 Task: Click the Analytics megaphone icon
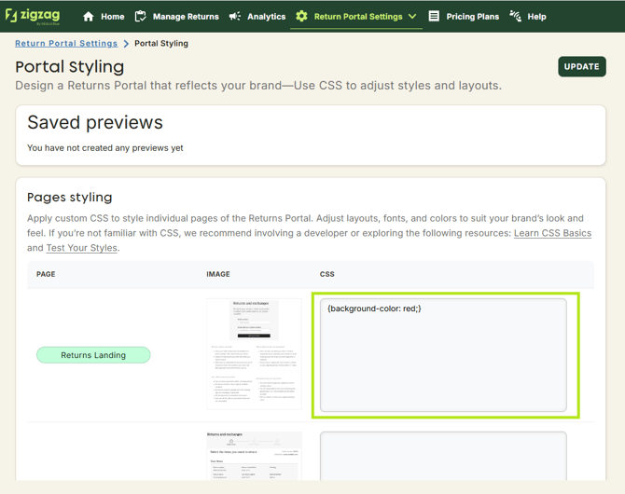[x=235, y=17]
